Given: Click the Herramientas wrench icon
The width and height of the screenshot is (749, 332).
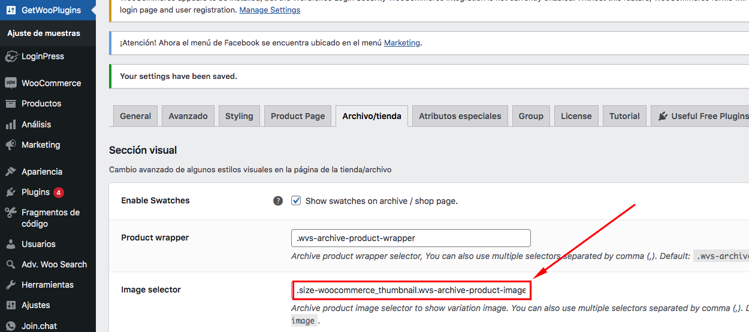Looking at the screenshot, I should click(x=11, y=285).
